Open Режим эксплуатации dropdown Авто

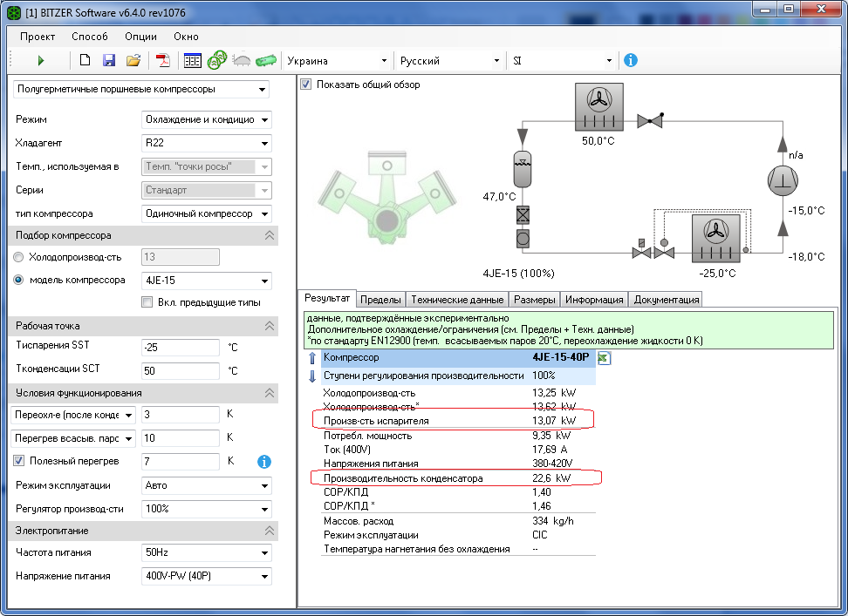point(207,485)
